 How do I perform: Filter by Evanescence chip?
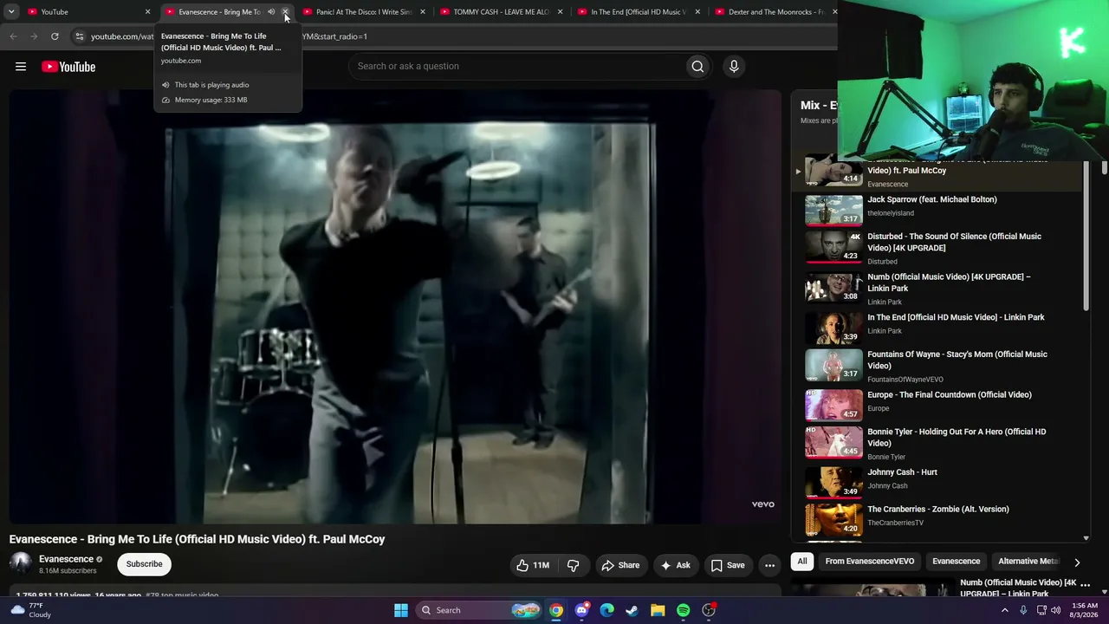(x=956, y=562)
